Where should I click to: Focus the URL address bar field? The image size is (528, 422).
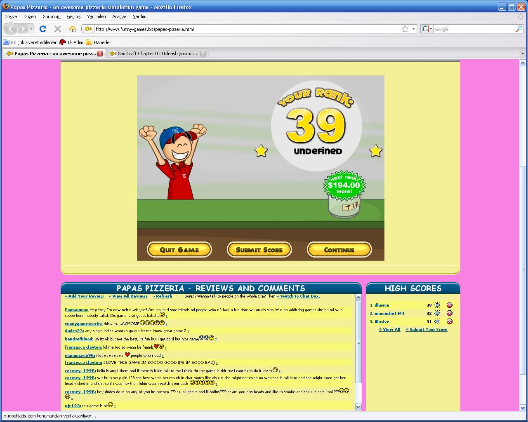247,29
